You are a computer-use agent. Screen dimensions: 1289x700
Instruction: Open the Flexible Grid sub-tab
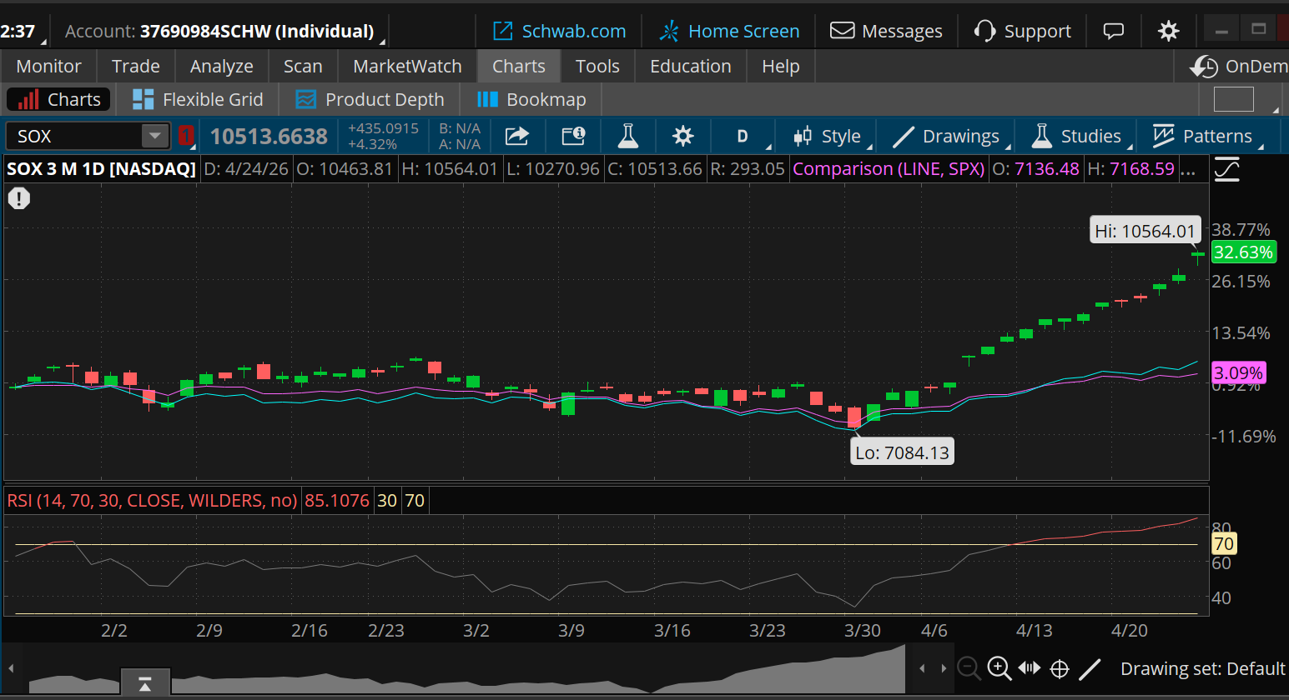coord(198,99)
